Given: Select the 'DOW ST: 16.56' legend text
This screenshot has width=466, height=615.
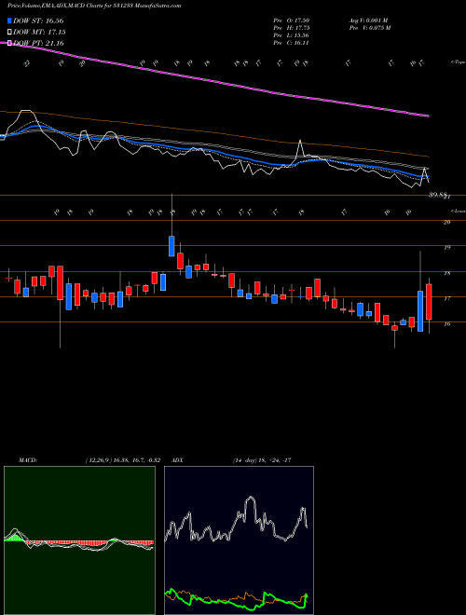Looking at the screenshot, I should click(x=38, y=21).
